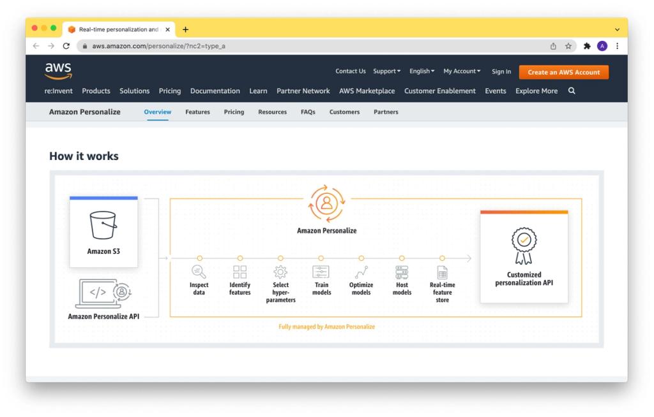This screenshot has height=417, width=654.
Task: Click the Sign In link
Action: tap(501, 71)
